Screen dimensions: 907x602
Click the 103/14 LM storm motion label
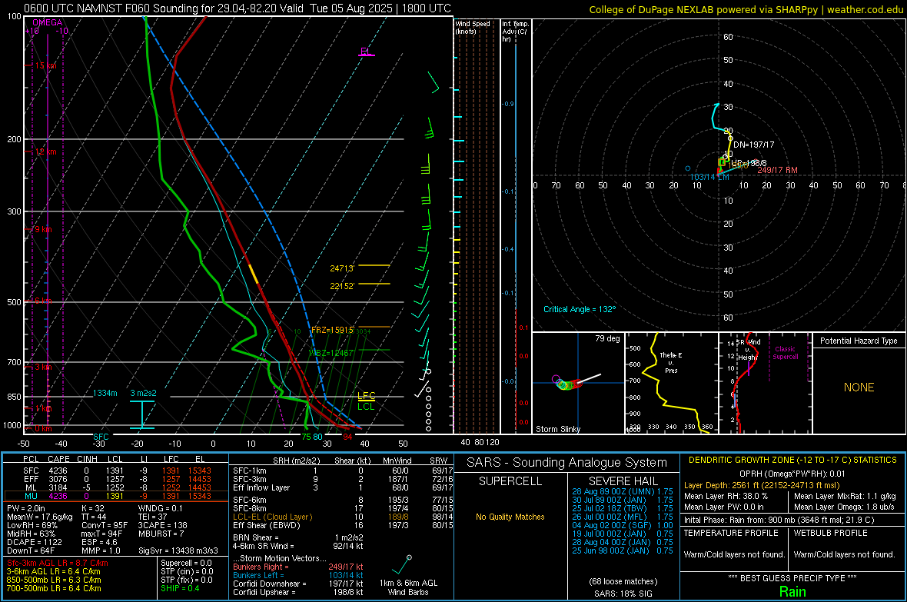(x=709, y=177)
